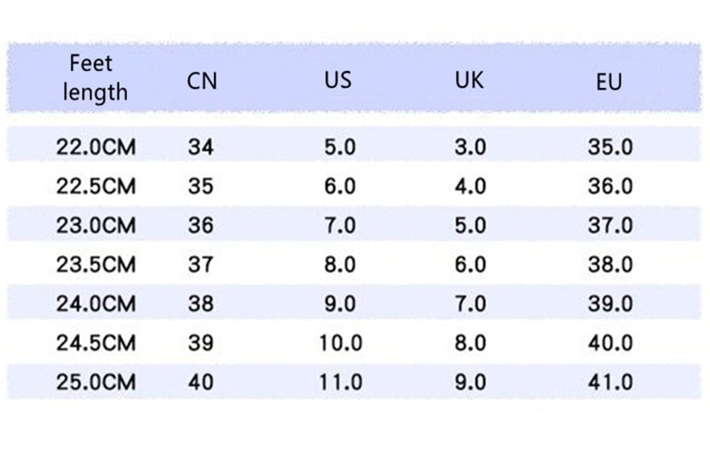
Task: Click the Feet length column header
Action: click(95, 78)
